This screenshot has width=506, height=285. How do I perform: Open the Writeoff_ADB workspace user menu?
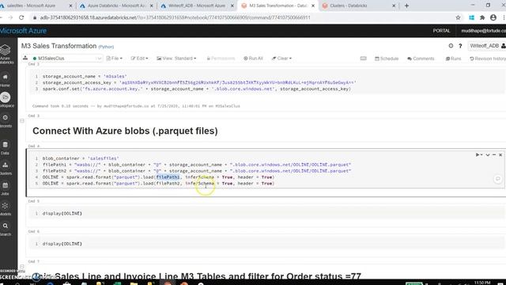pos(487,46)
